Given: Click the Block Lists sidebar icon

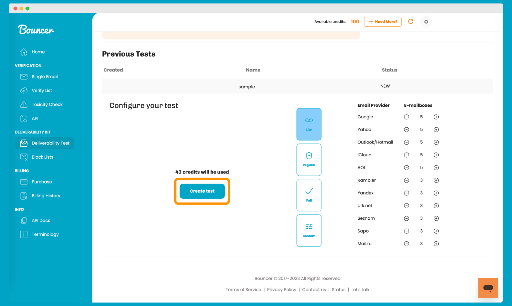Looking at the screenshot, I should coord(24,157).
